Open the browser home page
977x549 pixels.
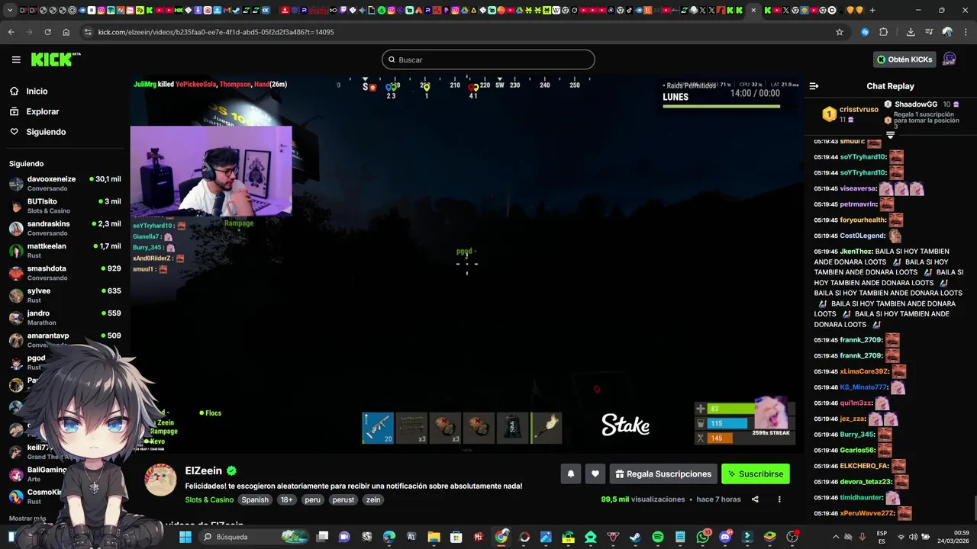[x=66, y=32]
